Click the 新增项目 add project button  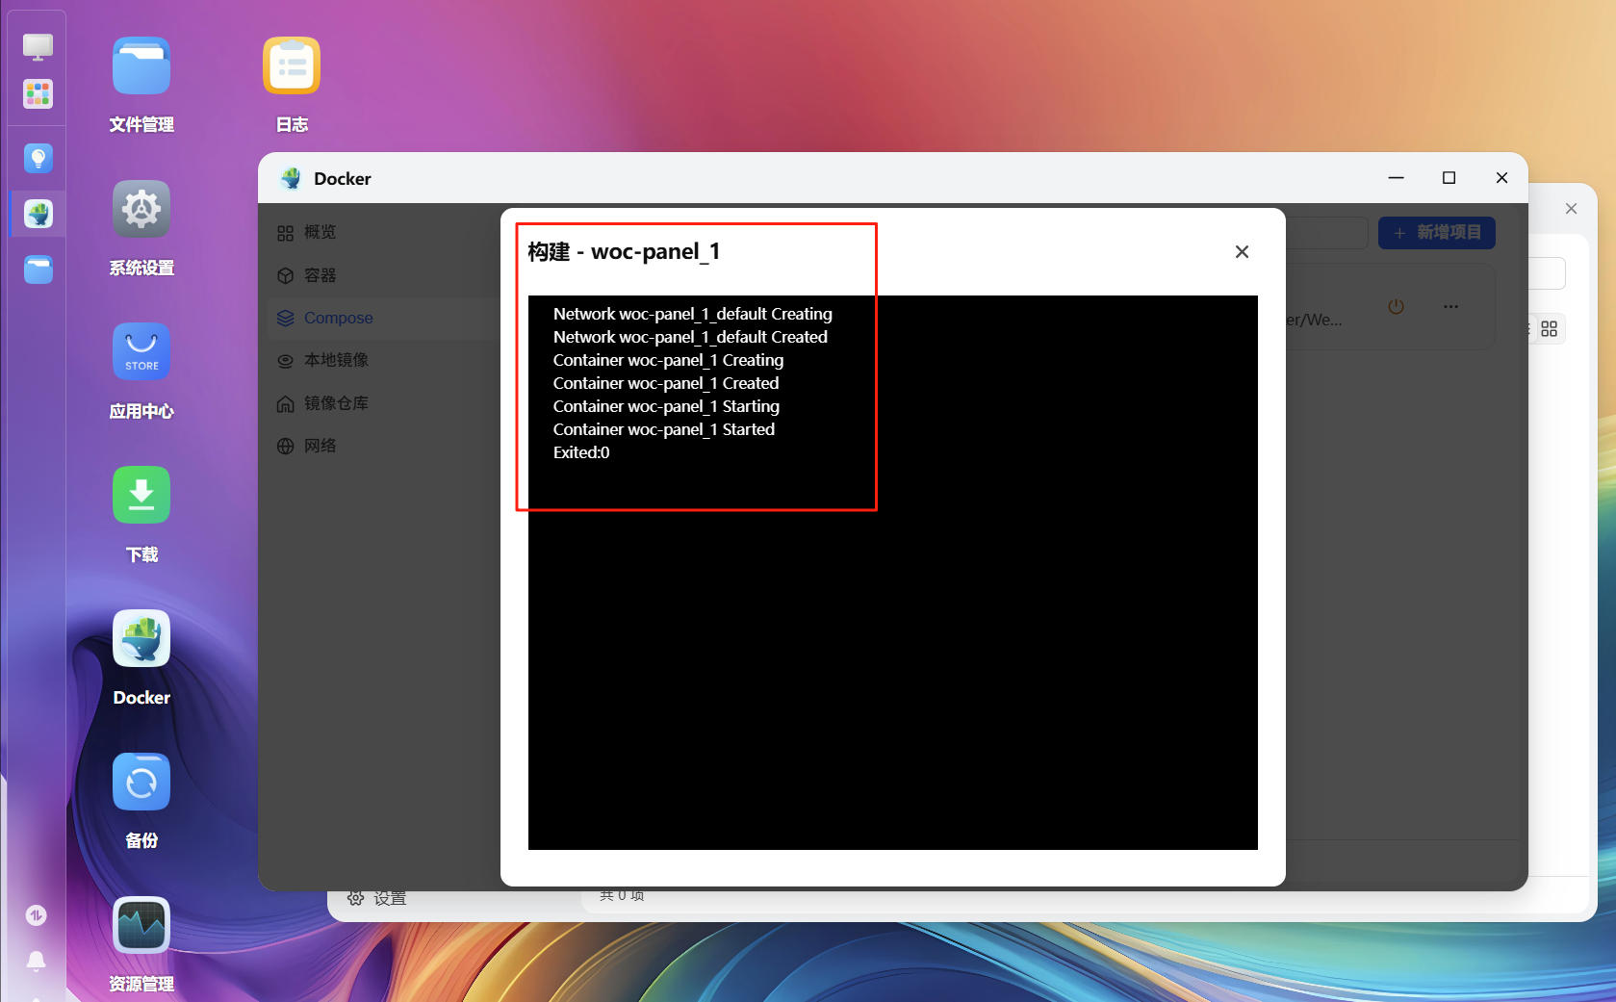click(1436, 232)
